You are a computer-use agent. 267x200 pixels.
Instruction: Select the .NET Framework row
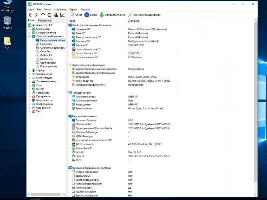(116, 144)
